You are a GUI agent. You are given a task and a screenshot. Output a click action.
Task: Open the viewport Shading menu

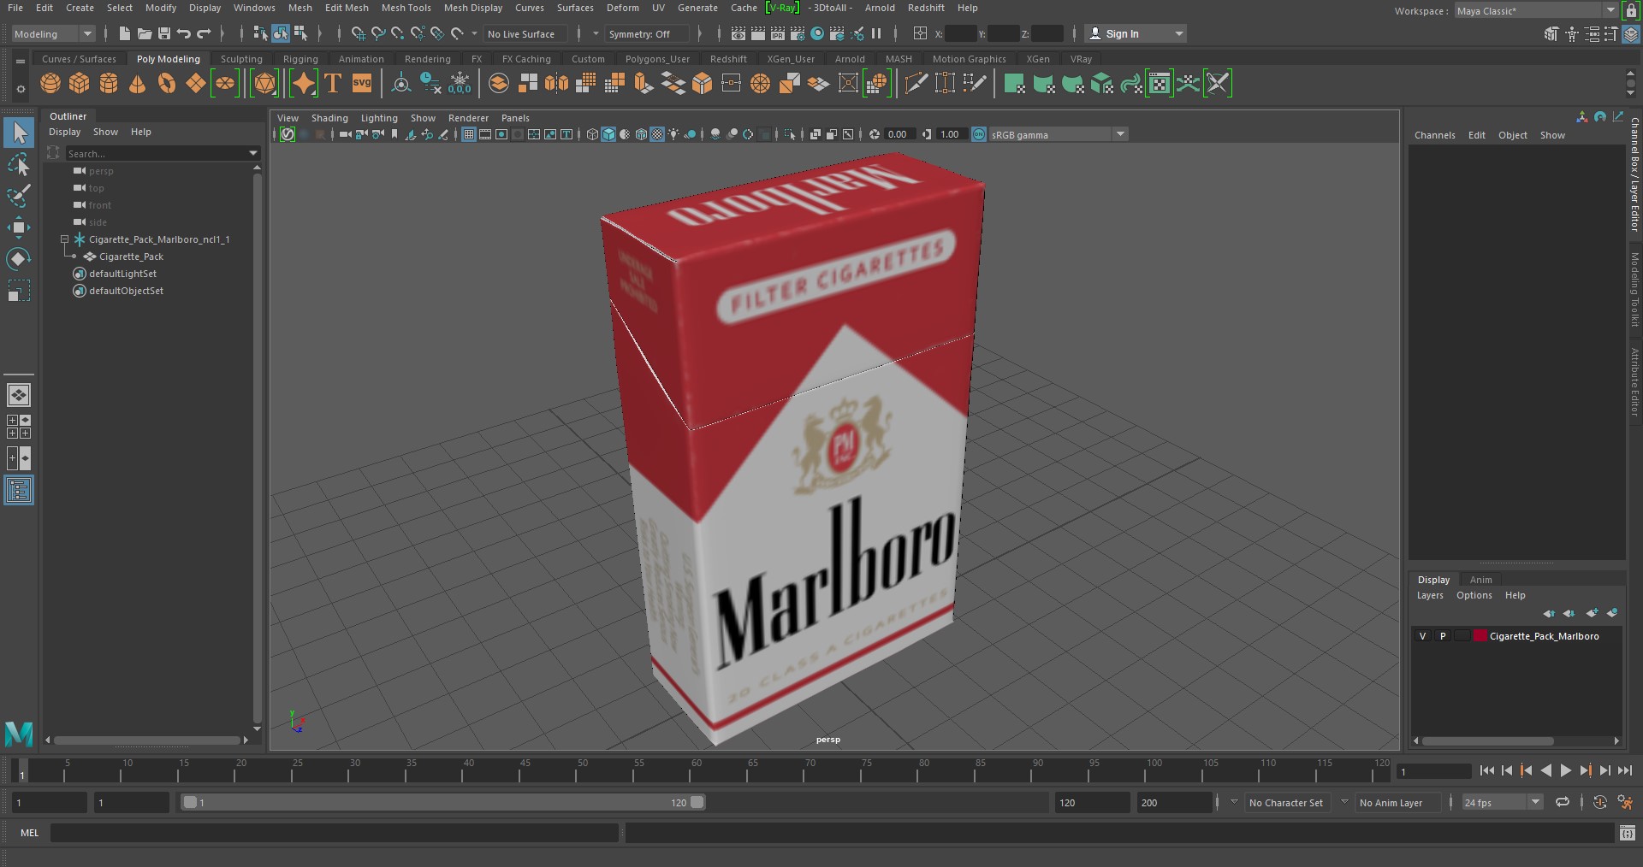329,118
